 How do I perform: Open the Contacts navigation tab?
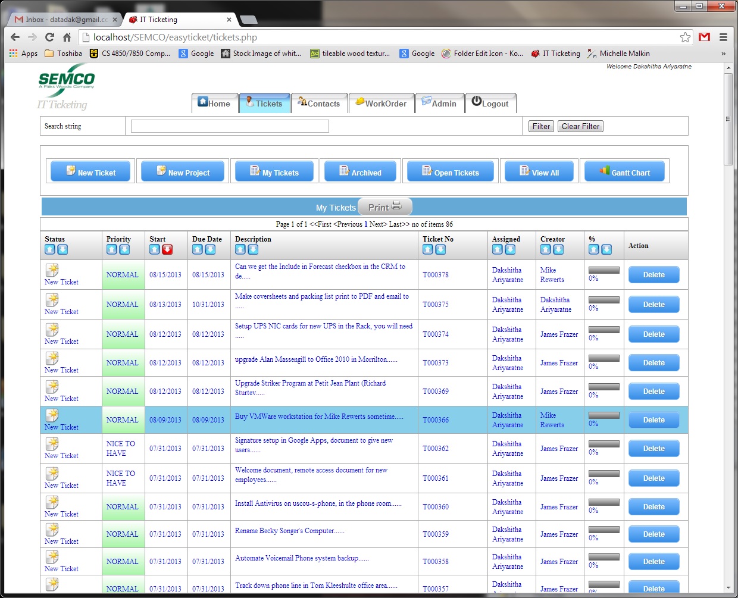(x=319, y=104)
